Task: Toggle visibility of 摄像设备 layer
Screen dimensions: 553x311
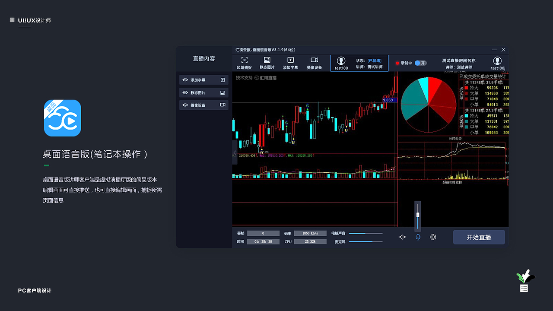Action: pyautogui.click(x=185, y=105)
